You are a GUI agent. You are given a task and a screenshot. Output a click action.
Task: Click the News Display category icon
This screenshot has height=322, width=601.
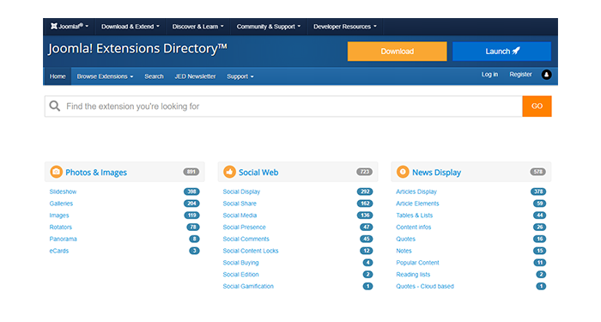pos(403,172)
